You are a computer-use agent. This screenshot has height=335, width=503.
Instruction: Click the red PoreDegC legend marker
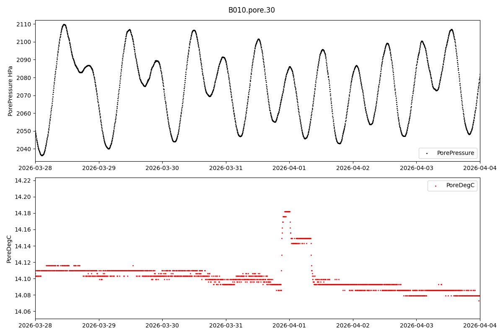(x=436, y=186)
